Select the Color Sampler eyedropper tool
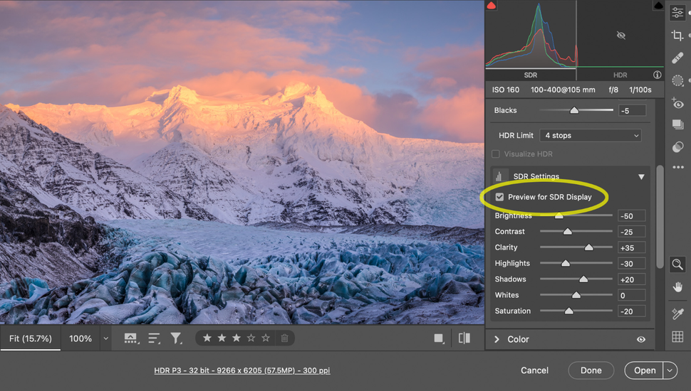691x391 pixels. pyautogui.click(x=677, y=314)
